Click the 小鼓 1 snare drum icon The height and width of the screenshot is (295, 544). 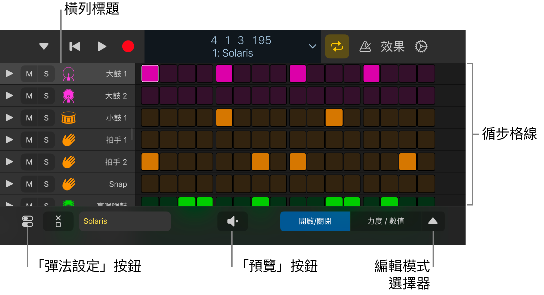pos(68,118)
